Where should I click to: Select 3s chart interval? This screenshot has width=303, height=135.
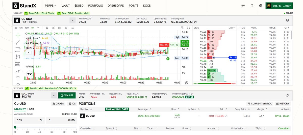(16, 28)
